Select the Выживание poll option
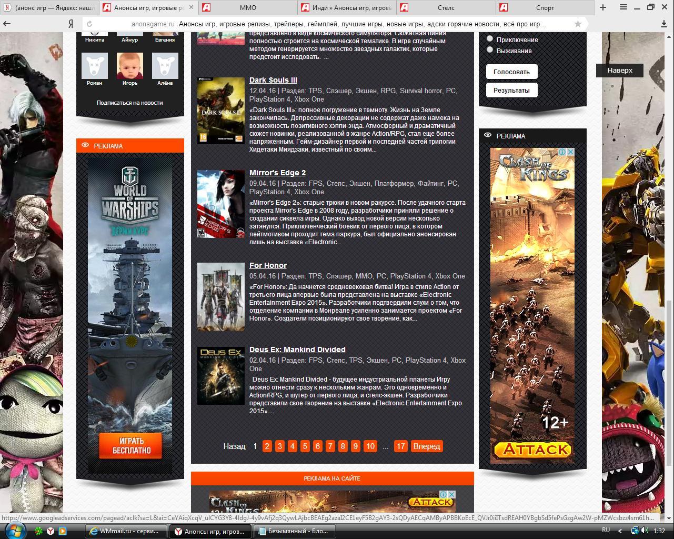 point(490,50)
